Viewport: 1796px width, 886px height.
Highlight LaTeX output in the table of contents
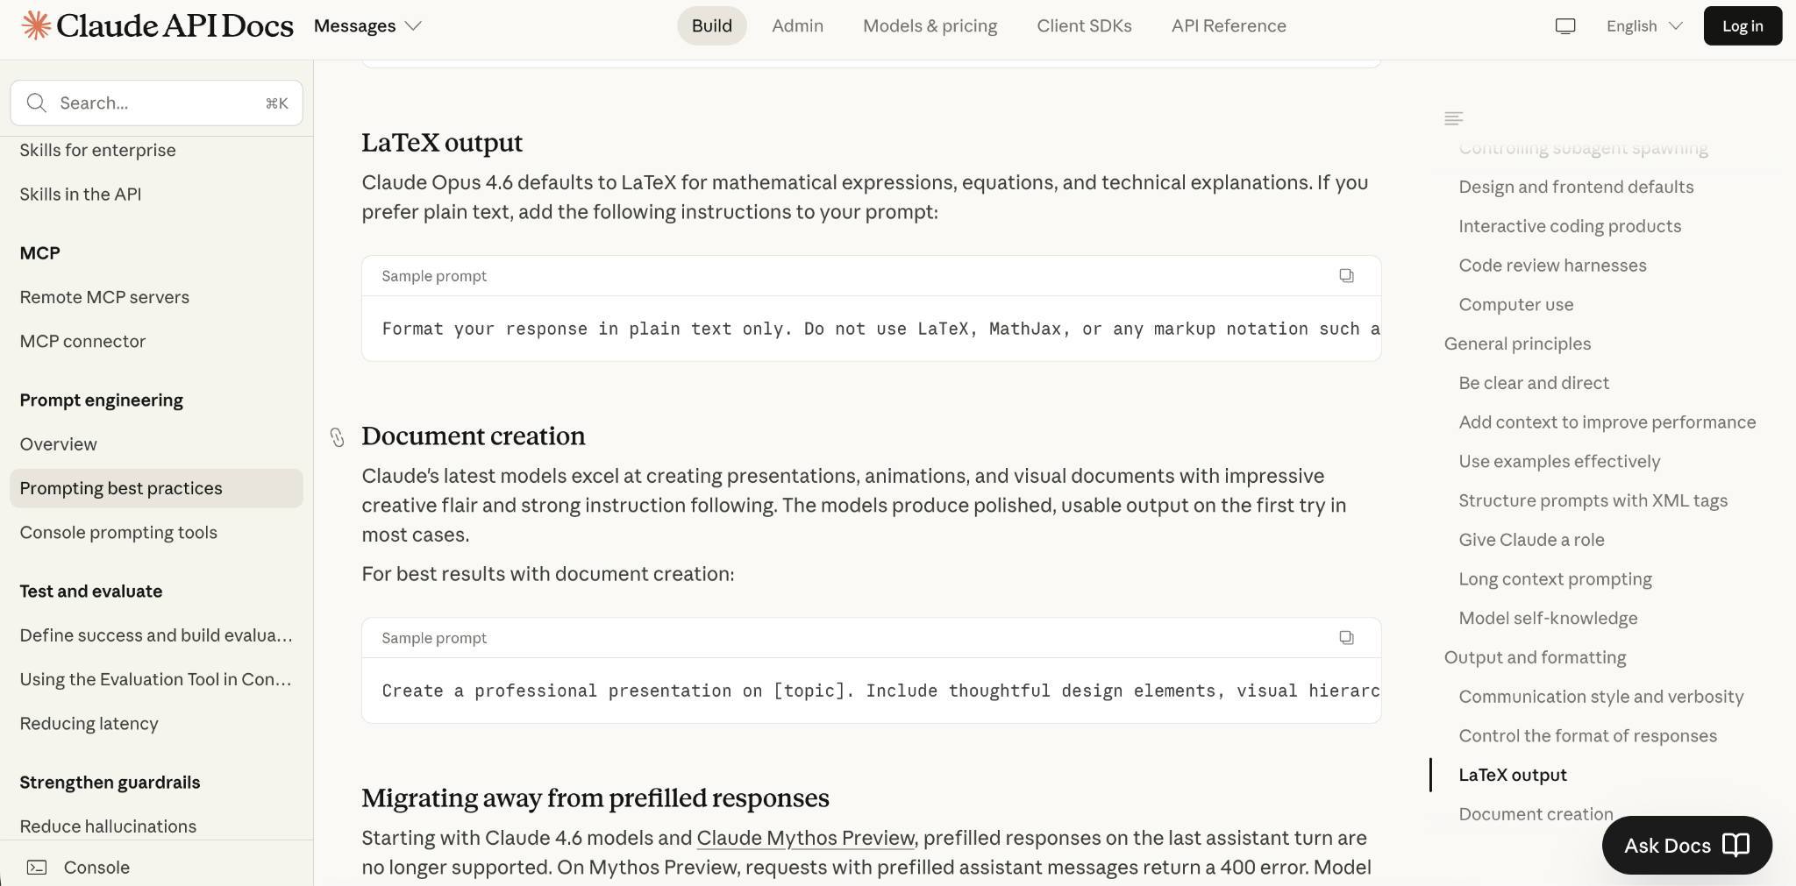[x=1513, y=775]
